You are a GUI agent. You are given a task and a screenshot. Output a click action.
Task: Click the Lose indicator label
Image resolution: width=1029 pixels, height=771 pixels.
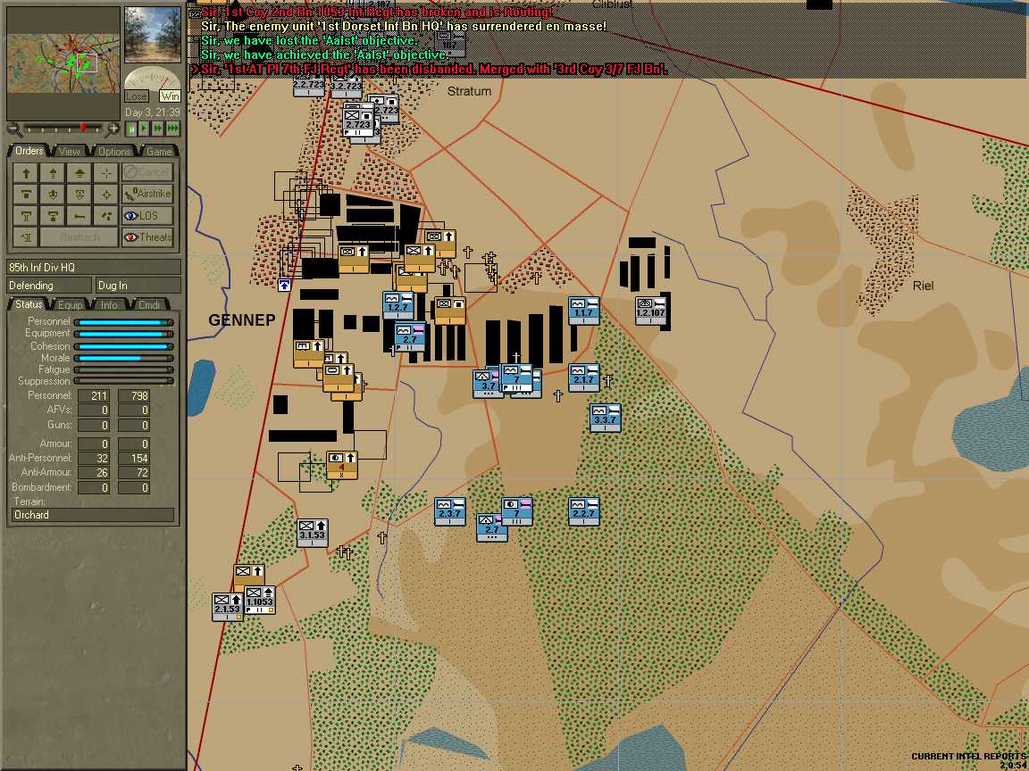[x=136, y=95]
